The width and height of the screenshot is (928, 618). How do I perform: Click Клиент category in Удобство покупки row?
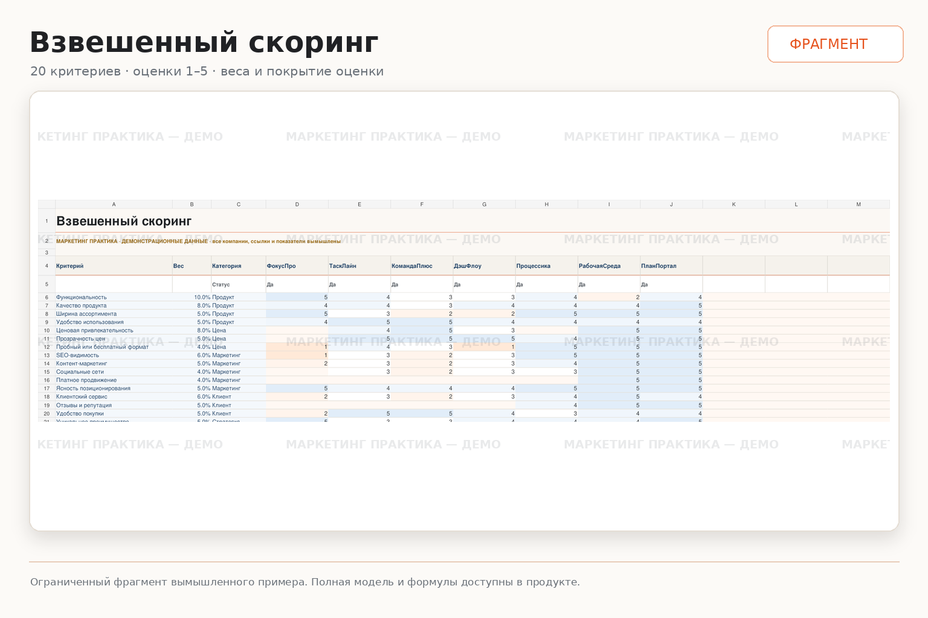click(x=239, y=413)
